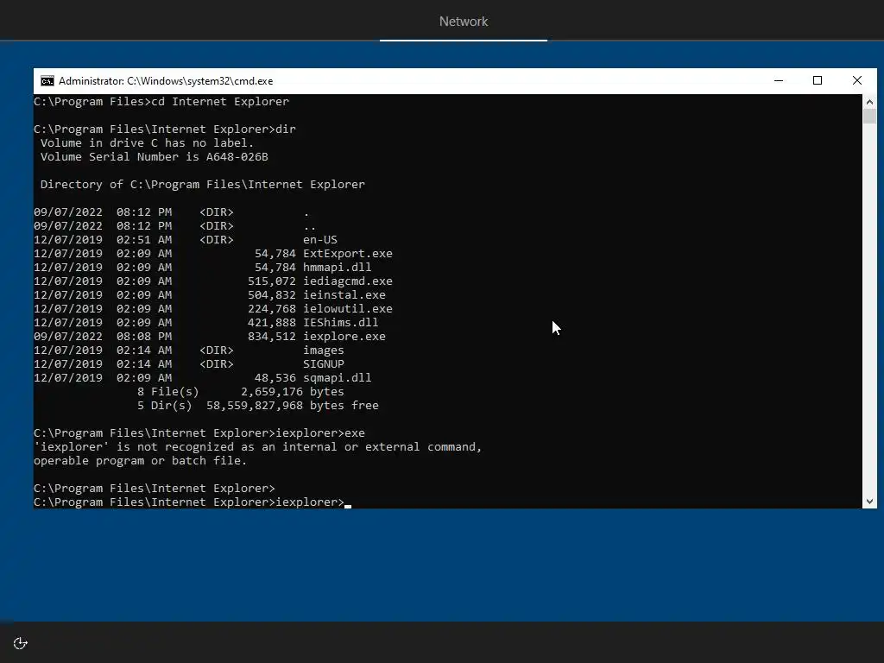This screenshot has height=663, width=884.
Task: Click the '48,536' file size value
Action: [275, 378]
